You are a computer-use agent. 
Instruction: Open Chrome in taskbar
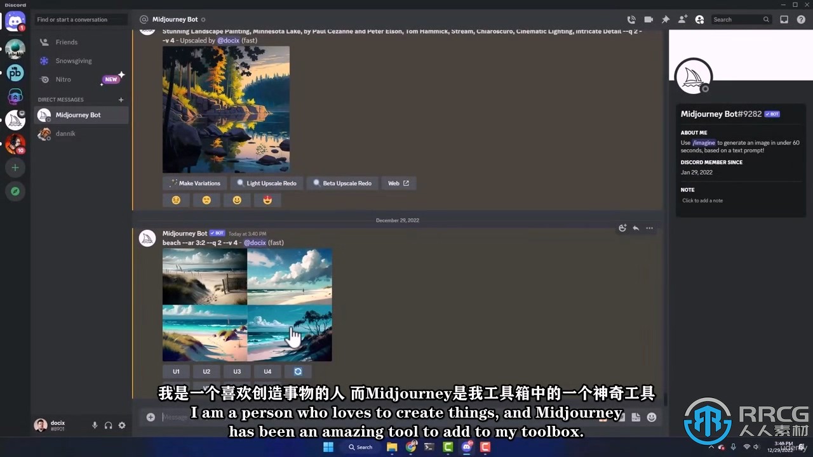click(411, 447)
